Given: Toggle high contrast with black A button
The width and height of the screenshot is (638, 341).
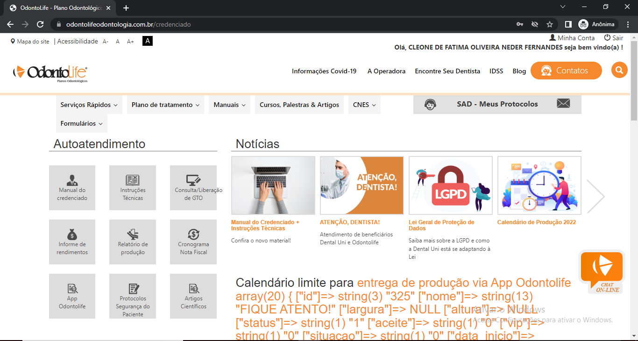Looking at the screenshot, I should [x=148, y=41].
